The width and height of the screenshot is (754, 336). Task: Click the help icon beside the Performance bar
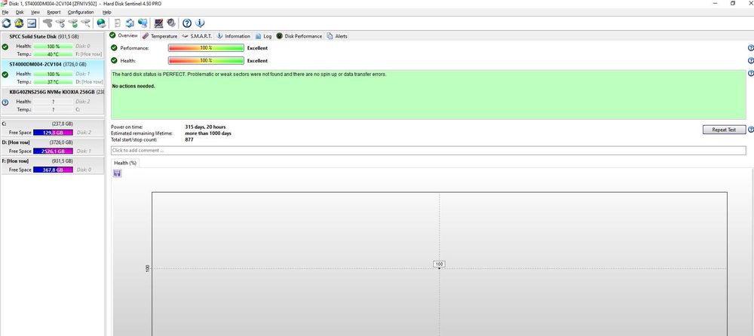click(751, 48)
